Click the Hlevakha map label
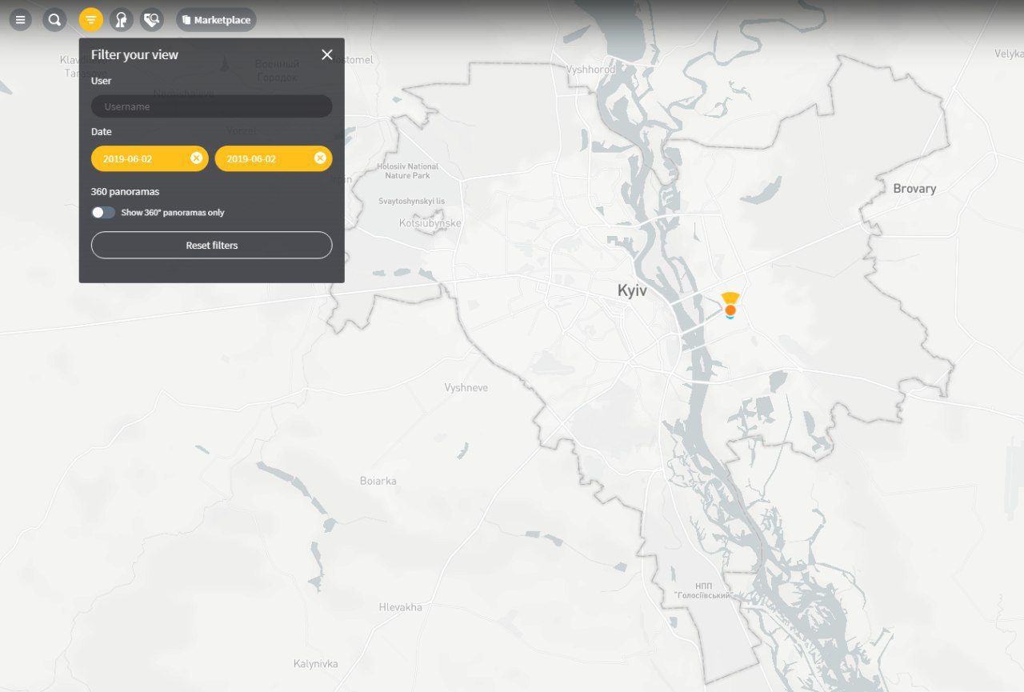Viewport: 1024px width, 692px height. tap(401, 607)
